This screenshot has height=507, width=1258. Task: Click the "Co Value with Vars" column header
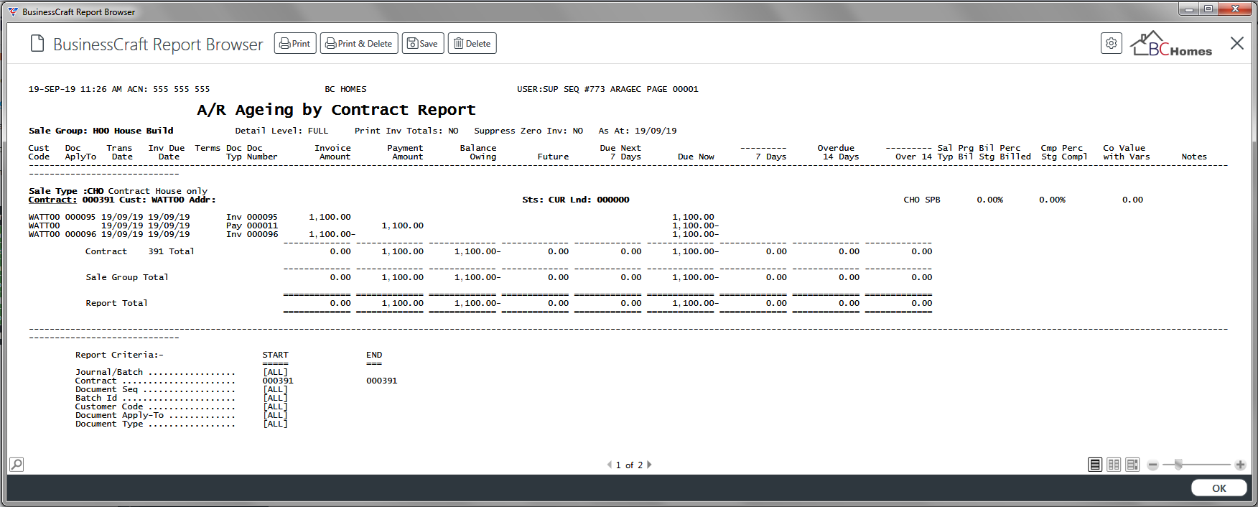coord(1127,152)
